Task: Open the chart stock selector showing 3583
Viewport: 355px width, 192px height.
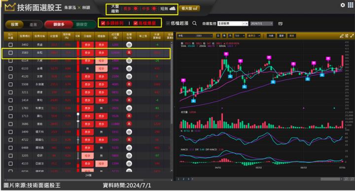Action: 195,36
